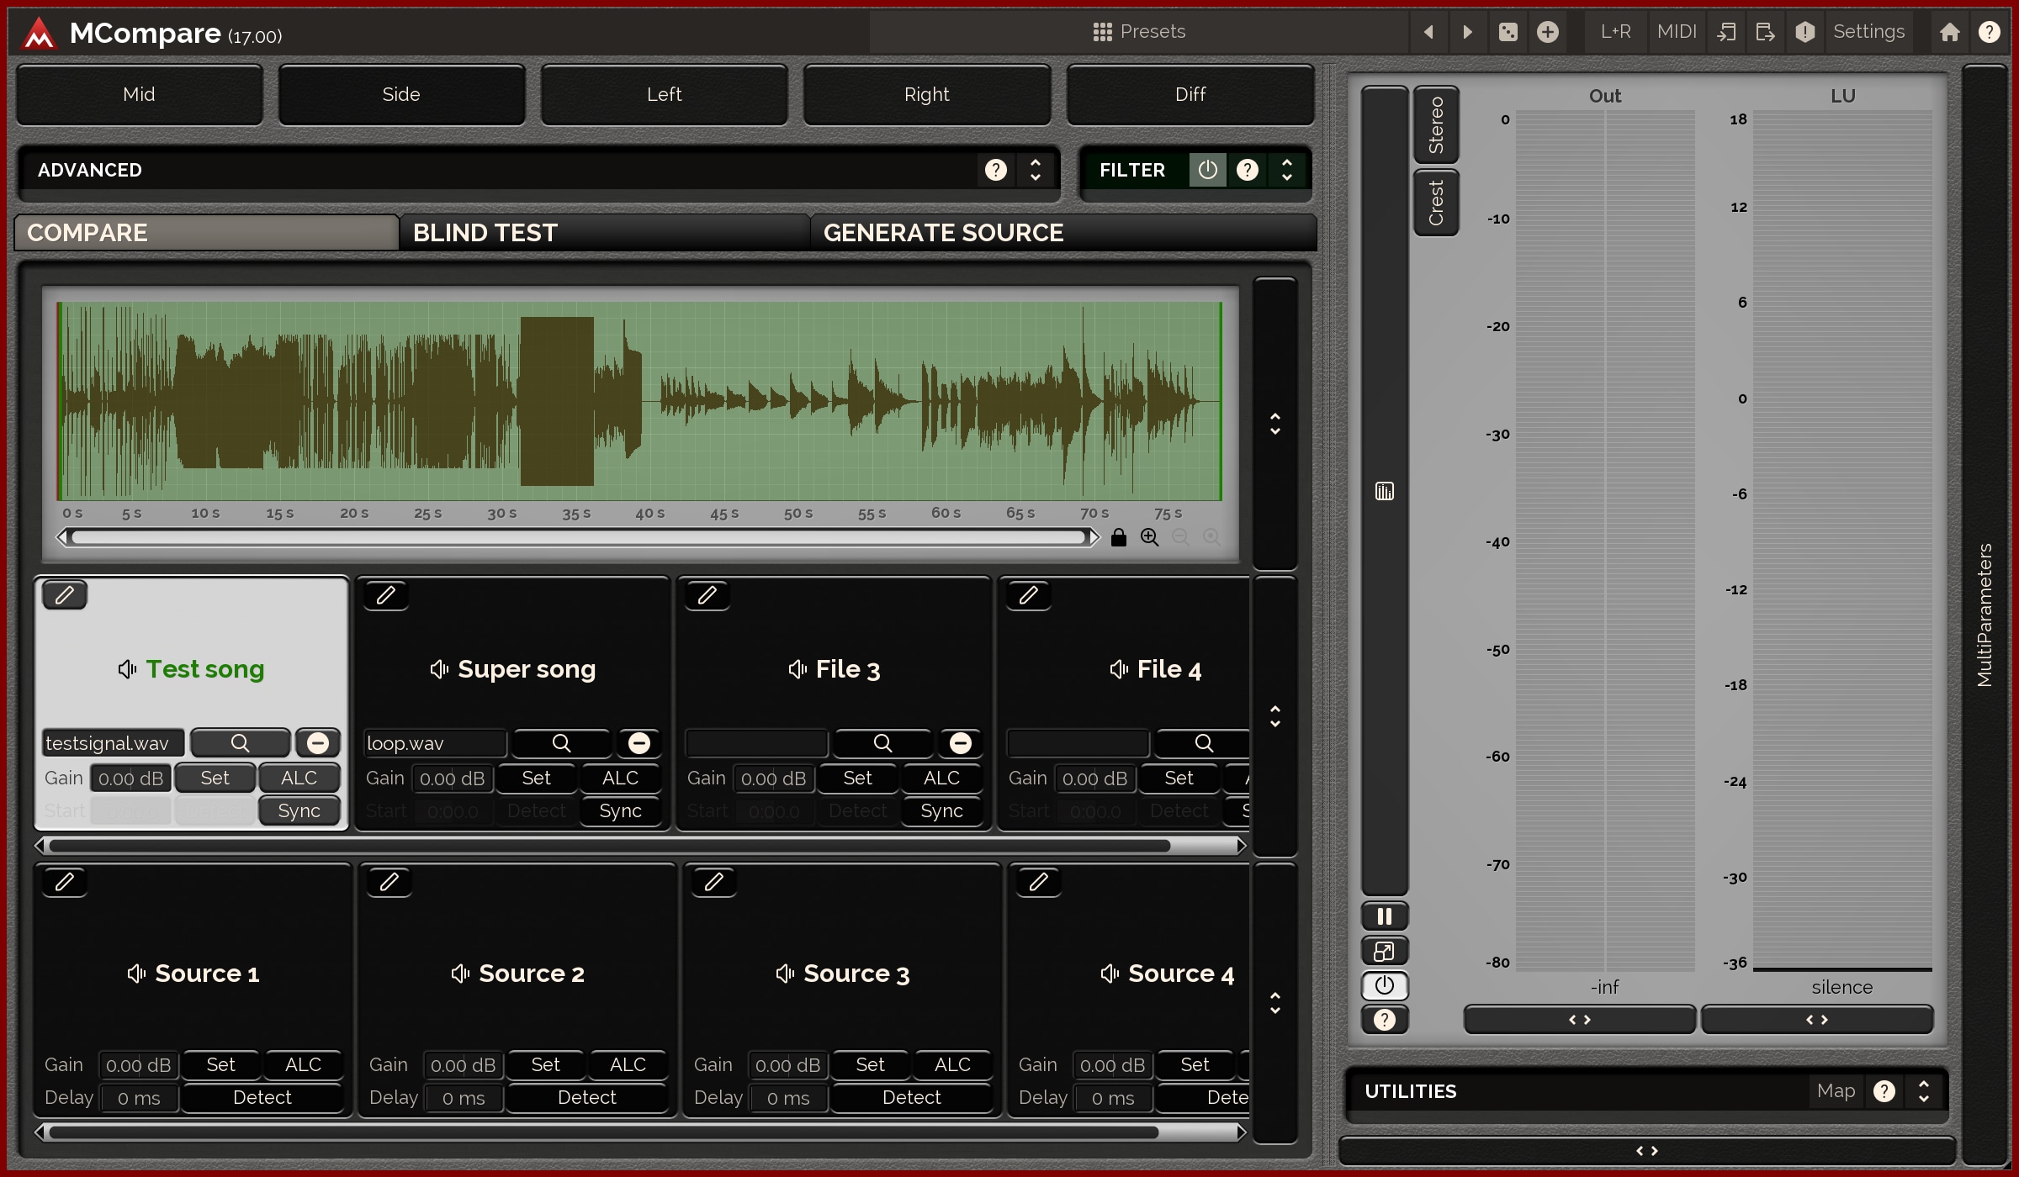
Task: Pause the output meter
Action: coord(1384,916)
